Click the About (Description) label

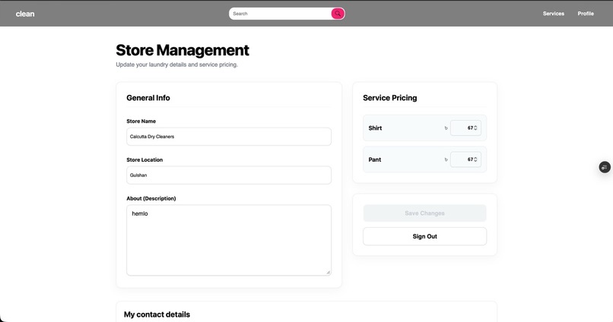pyautogui.click(x=151, y=199)
